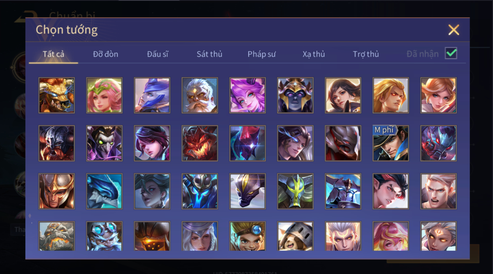The image size is (493, 274).
Task: Toggle the 'Đã nhận' checkbox
Action: tap(451, 53)
